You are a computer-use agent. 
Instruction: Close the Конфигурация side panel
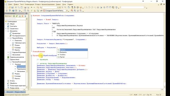pos(27,13)
